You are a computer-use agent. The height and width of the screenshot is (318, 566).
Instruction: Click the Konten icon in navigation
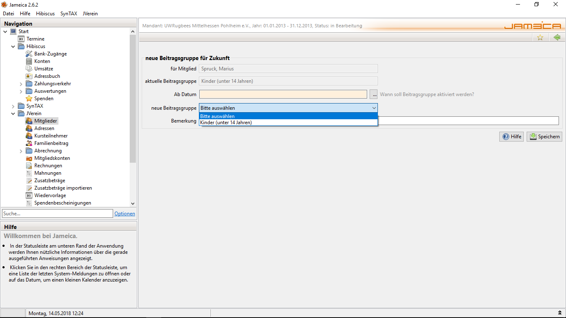coord(29,61)
